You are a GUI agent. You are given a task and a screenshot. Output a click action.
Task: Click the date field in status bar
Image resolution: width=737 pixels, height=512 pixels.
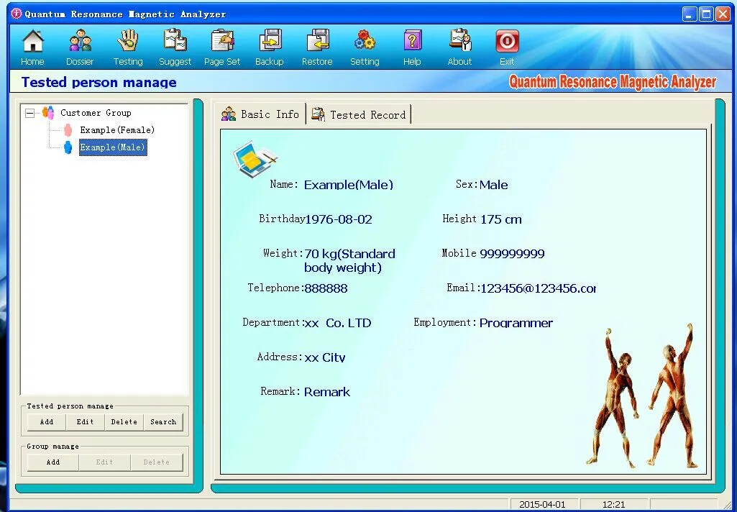(544, 504)
